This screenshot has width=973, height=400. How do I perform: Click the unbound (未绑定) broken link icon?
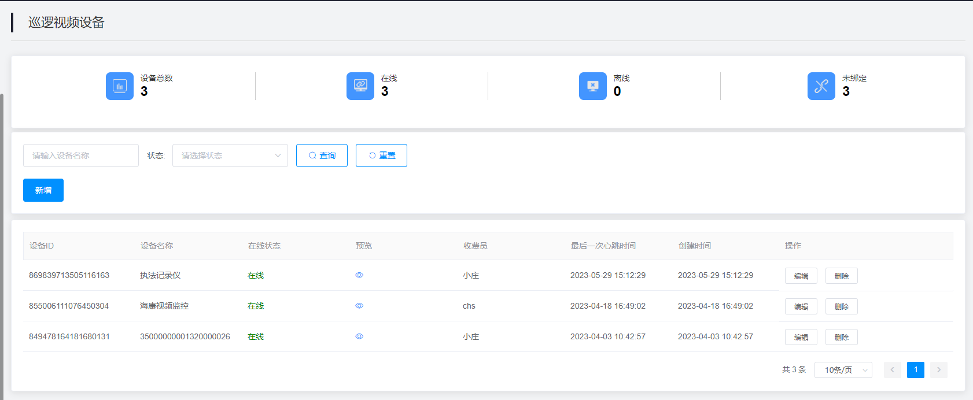pyautogui.click(x=821, y=86)
